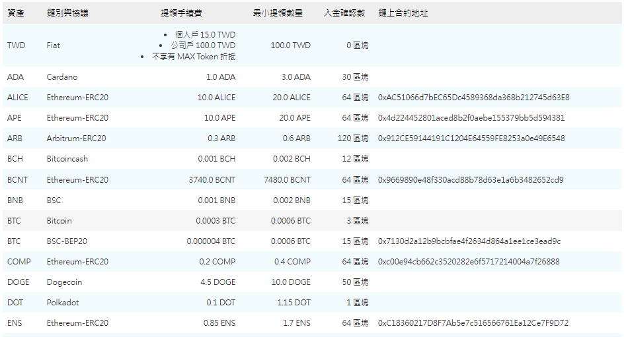Click the 120 區塊 confirmation count
626x337 pixels.
point(353,138)
